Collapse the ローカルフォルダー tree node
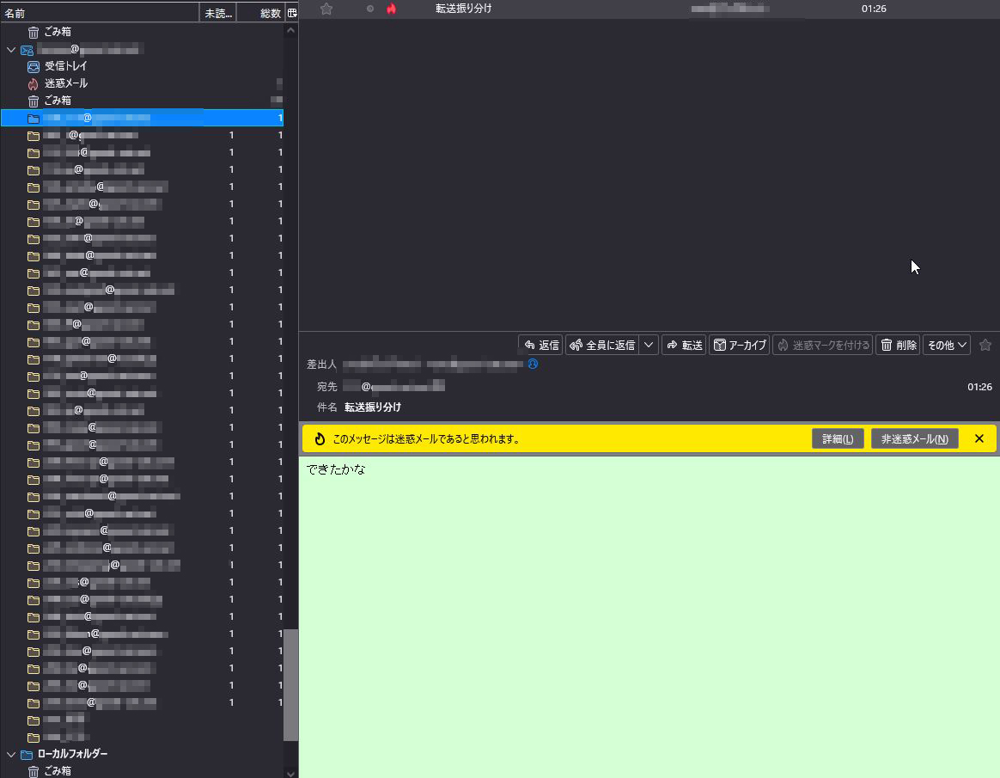1000x778 pixels. [x=11, y=754]
